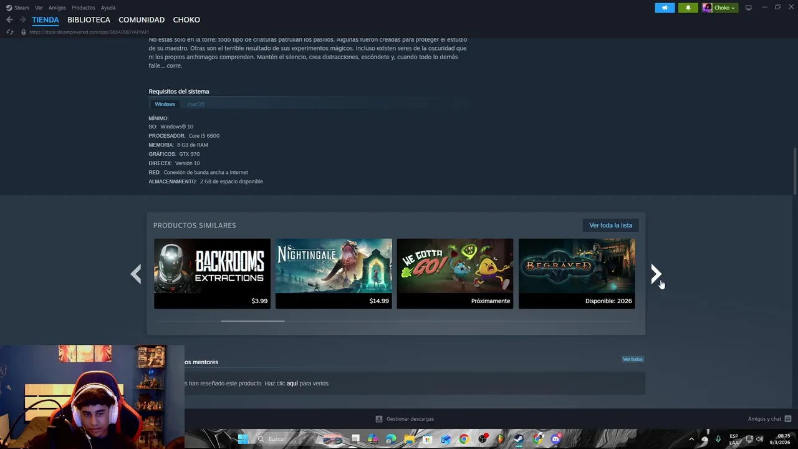The width and height of the screenshot is (798, 449).
Task: Open the Steam menu
Action: (x=22, y=7)
